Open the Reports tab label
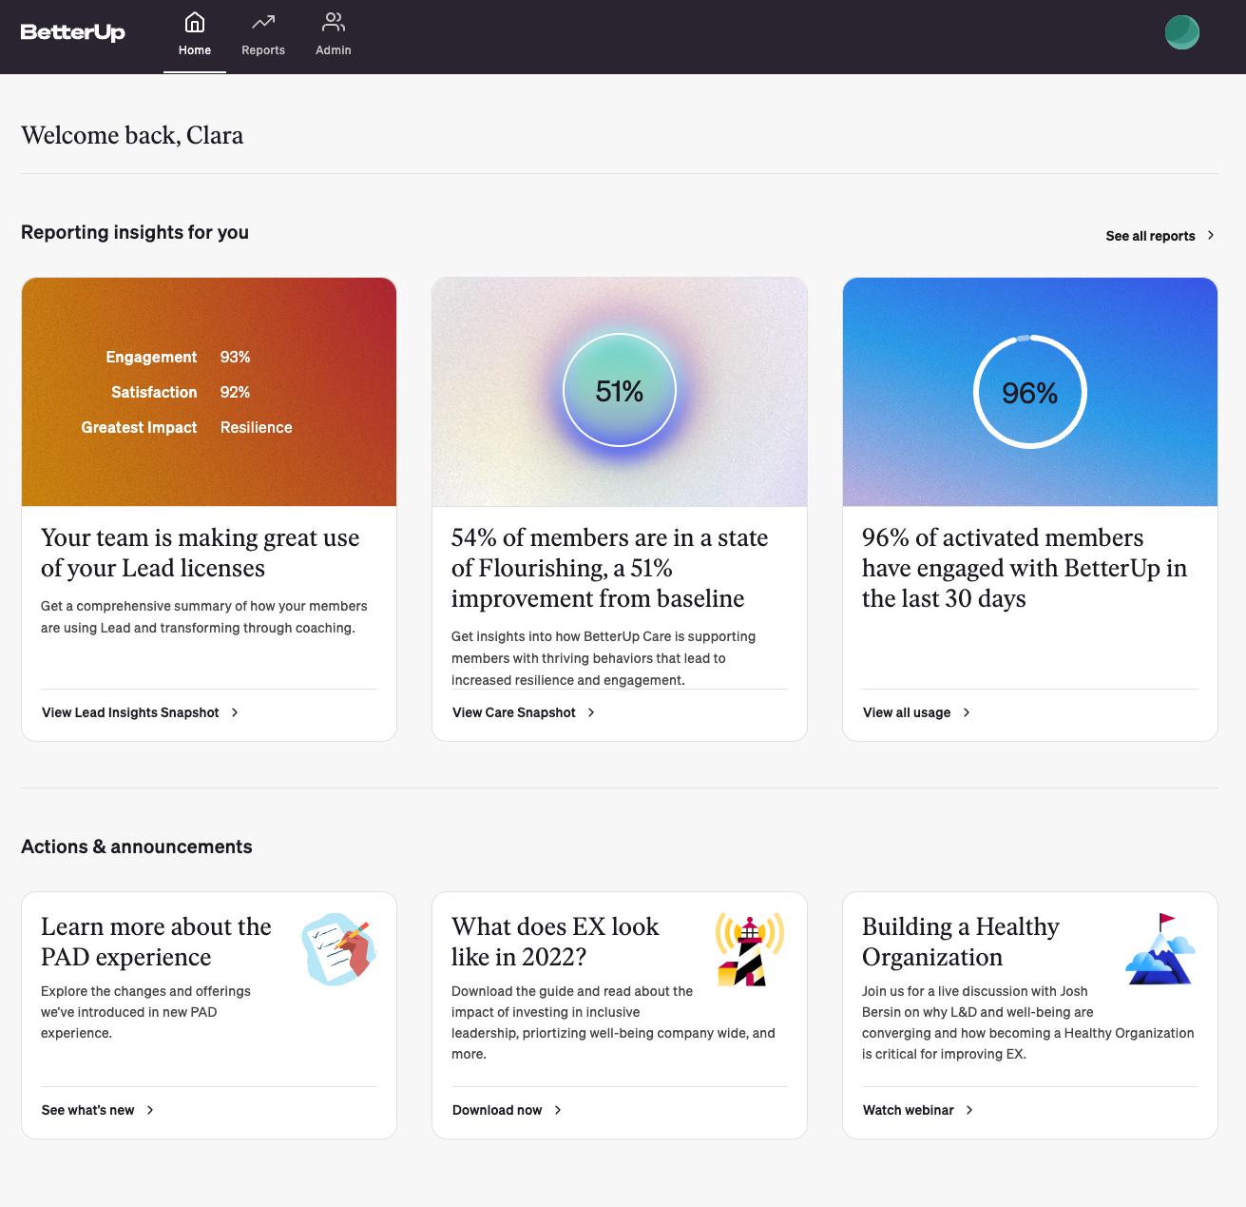Image resolution: width=1246 pixels, height=1207 pixels. coord(263,50)
